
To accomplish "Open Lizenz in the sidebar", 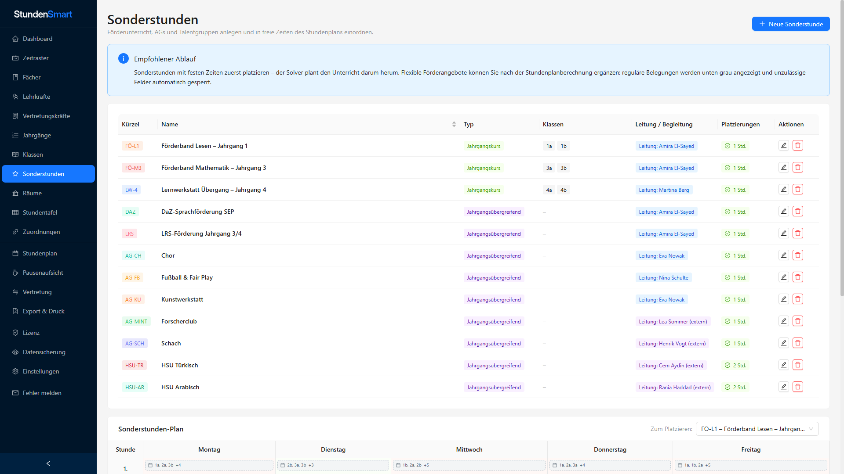I will (x=48, y=333).
